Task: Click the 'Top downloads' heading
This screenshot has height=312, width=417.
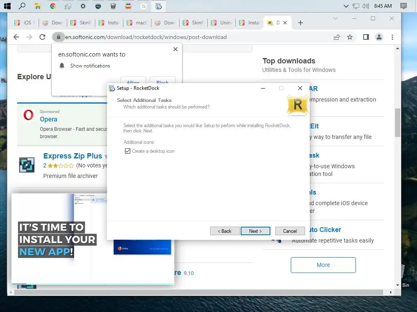Action: coord(289,61)
